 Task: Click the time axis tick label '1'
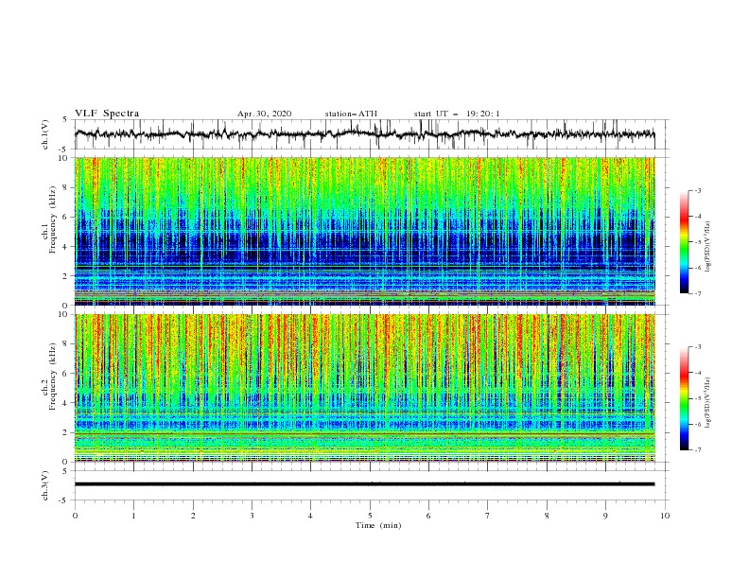click(133, 516)
